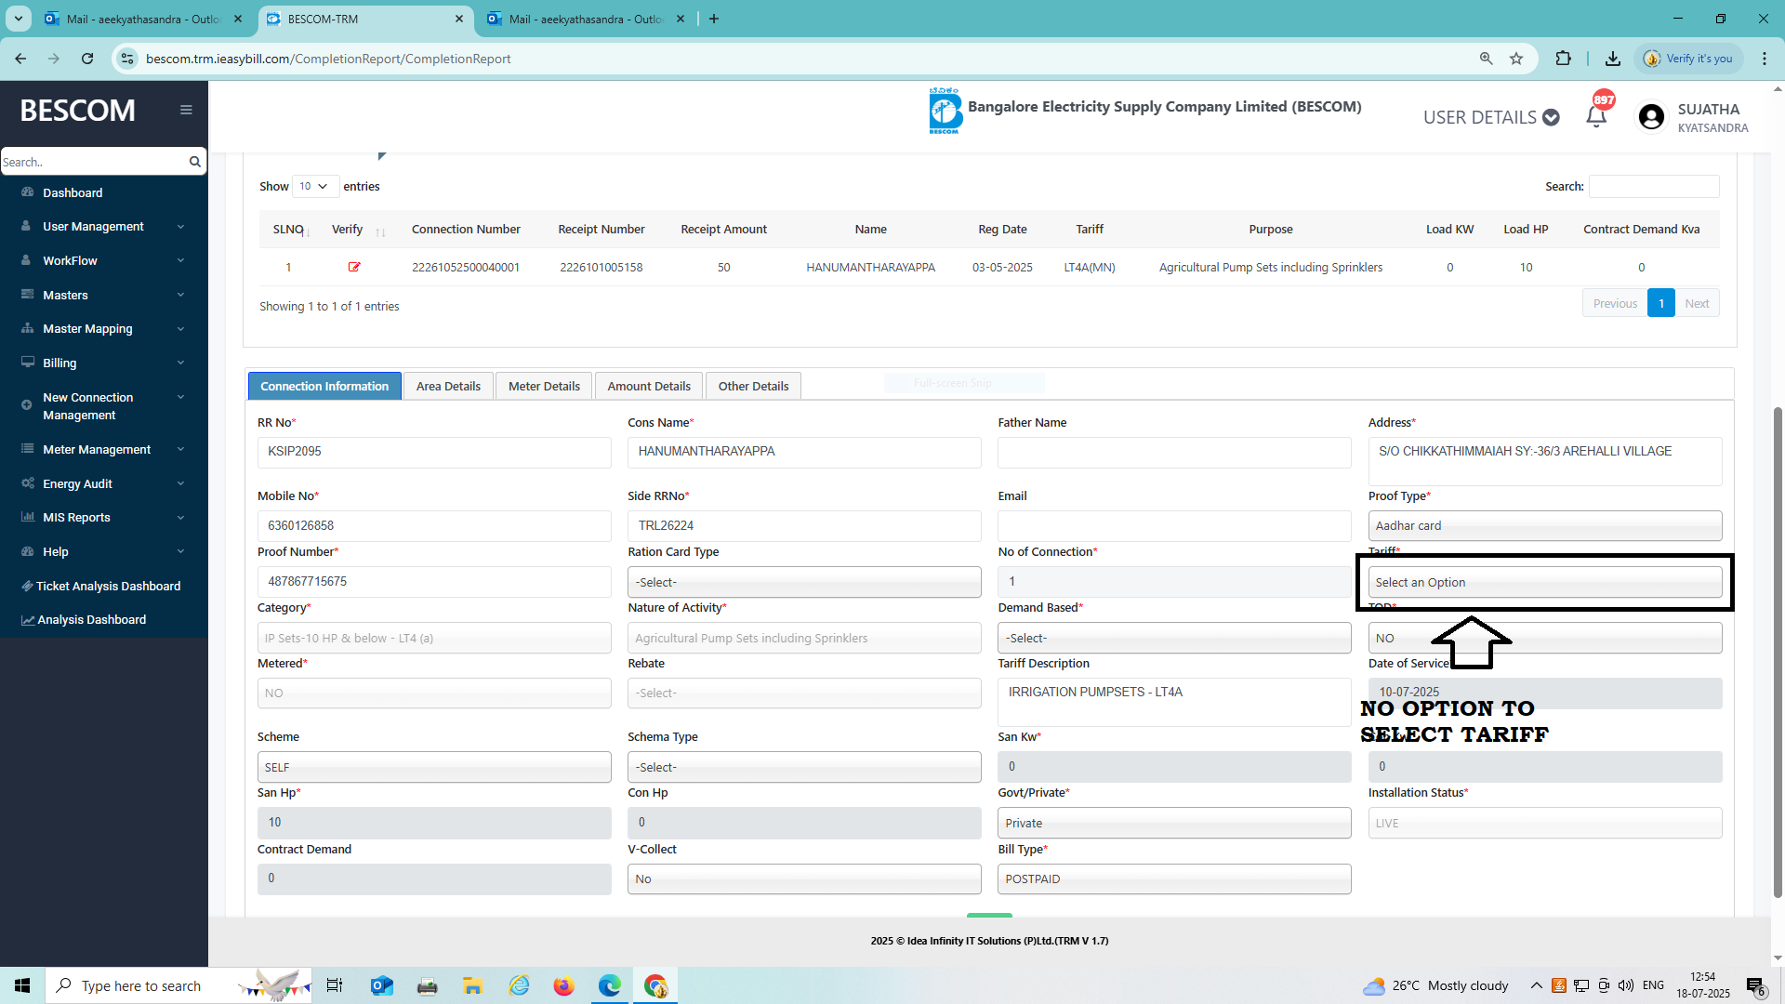Open USER DETAILS dropdown

1491,117
